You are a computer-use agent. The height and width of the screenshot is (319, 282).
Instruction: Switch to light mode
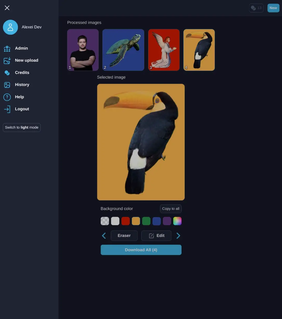coord(22,128)
